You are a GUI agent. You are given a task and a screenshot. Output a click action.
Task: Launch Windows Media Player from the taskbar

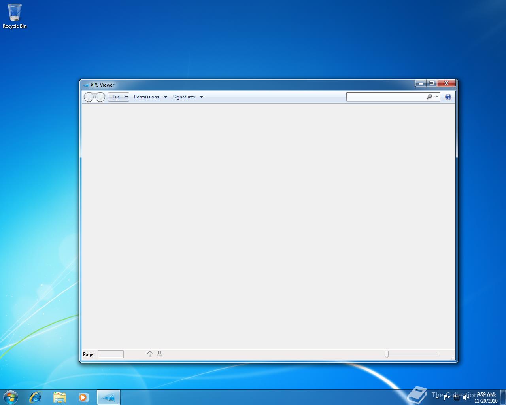[x=83, y=397]
